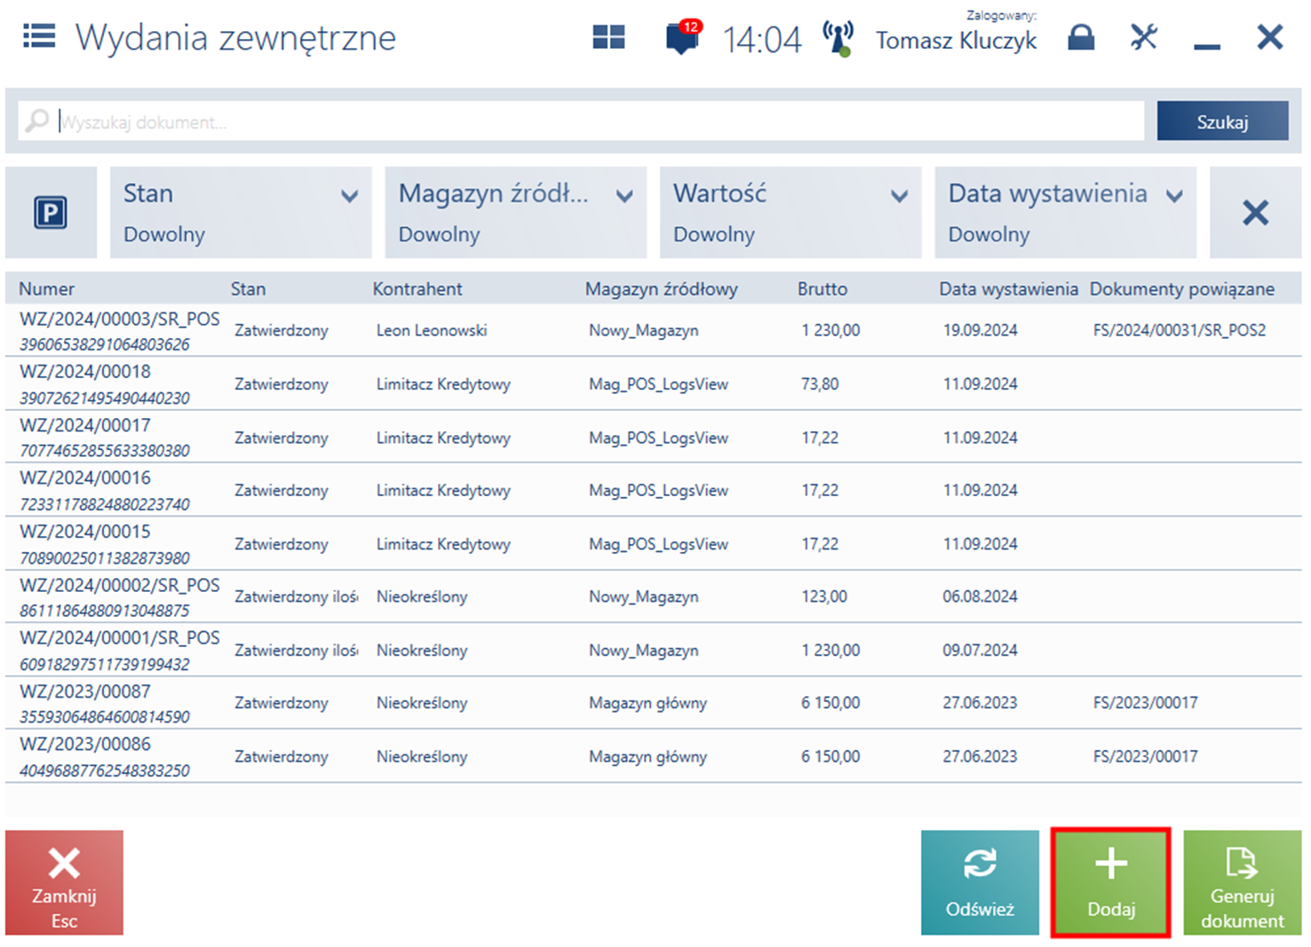
Task: Open notifications with 12 badge
Action: 683,37
